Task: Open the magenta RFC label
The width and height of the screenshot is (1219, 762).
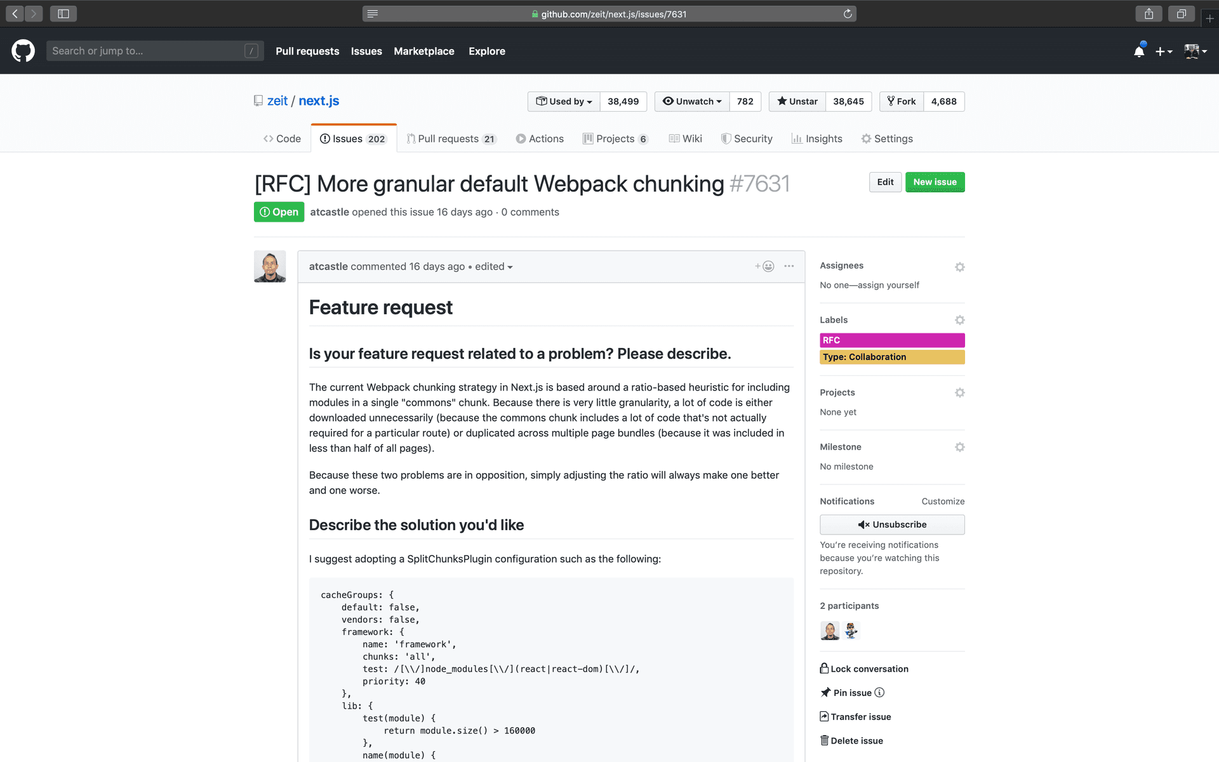Action: pyautogui.click(x=892, y=340)
